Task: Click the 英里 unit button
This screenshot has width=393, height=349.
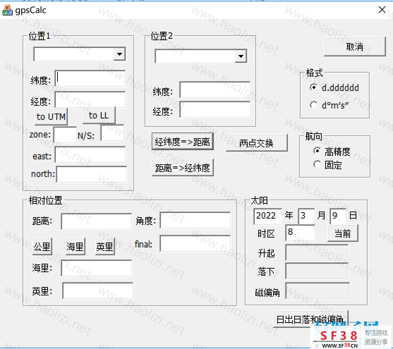Action: [x=105, y=247]
